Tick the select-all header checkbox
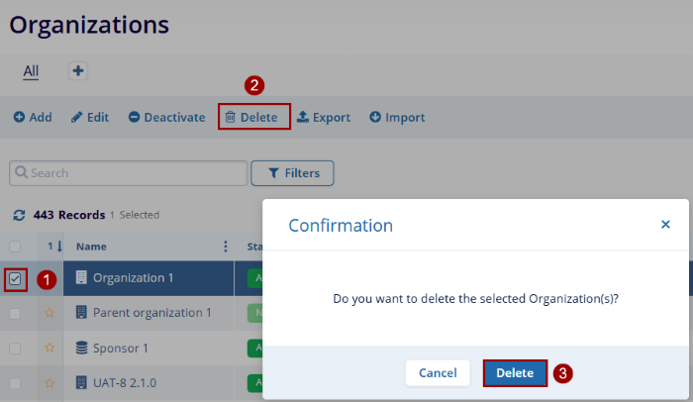 (x=15, y=247)
